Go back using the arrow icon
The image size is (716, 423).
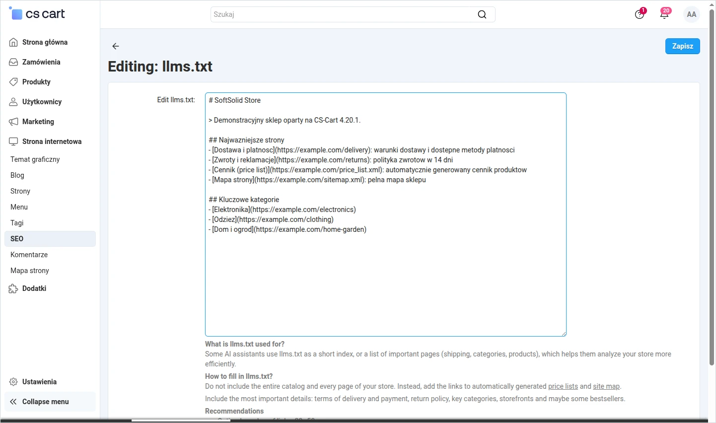pyautogui.click(x=116, y=46)
